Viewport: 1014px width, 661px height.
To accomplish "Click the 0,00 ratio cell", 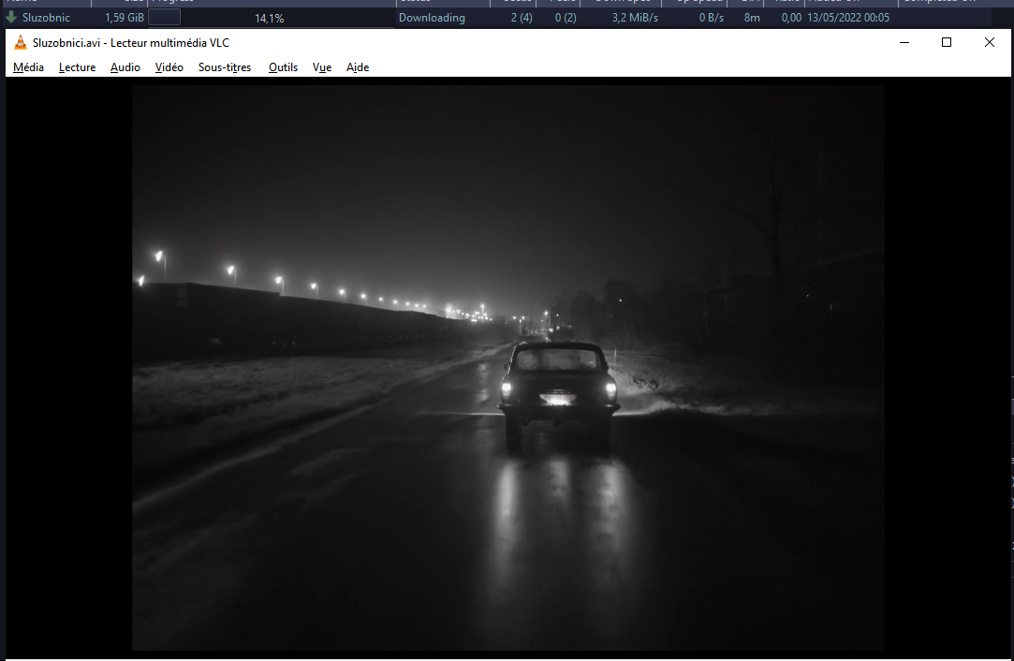I will pyautogui.click(x=791, y=18).
